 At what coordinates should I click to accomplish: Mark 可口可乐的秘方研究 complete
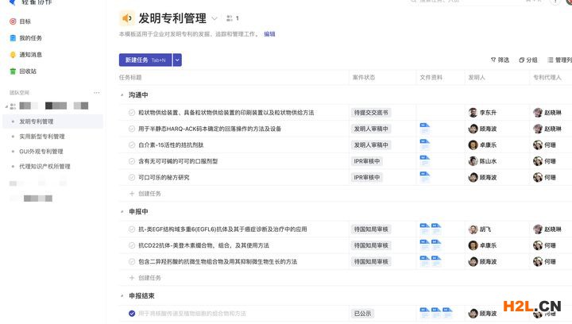132,178
